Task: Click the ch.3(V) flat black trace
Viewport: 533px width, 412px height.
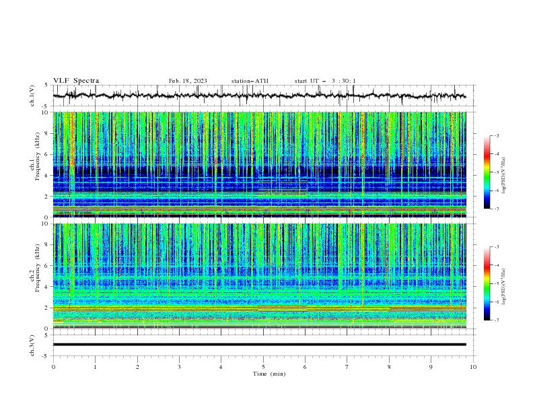Action: pyautogui.click(x=260, y=345)
